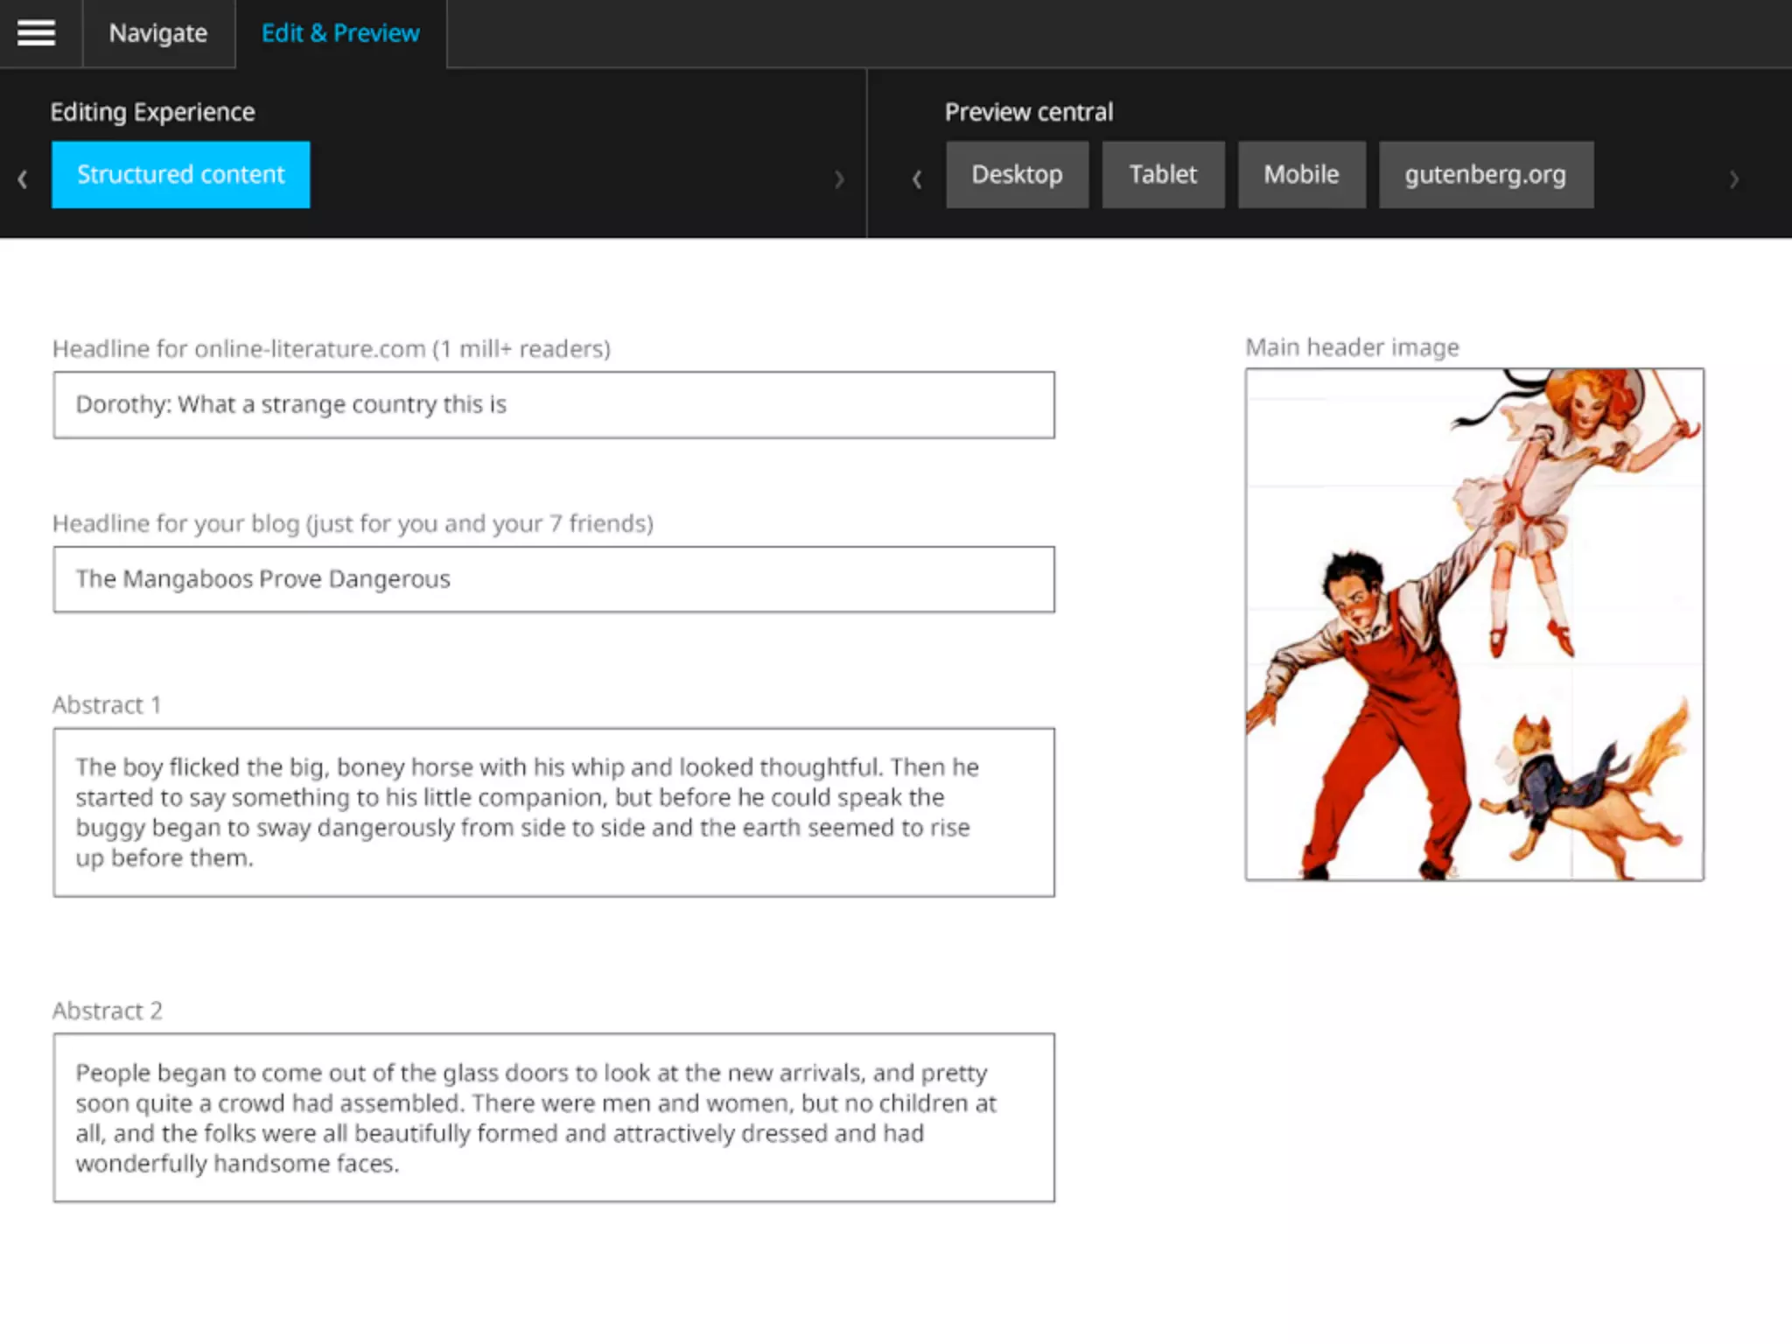
Task: Click inside the Abstract 2 text box
Action: click(x=553, y=1117)
